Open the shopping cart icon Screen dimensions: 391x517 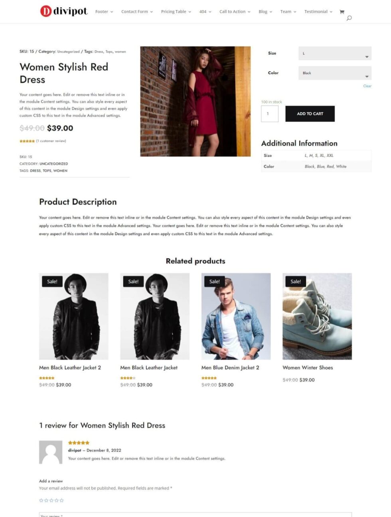point(342,12)
